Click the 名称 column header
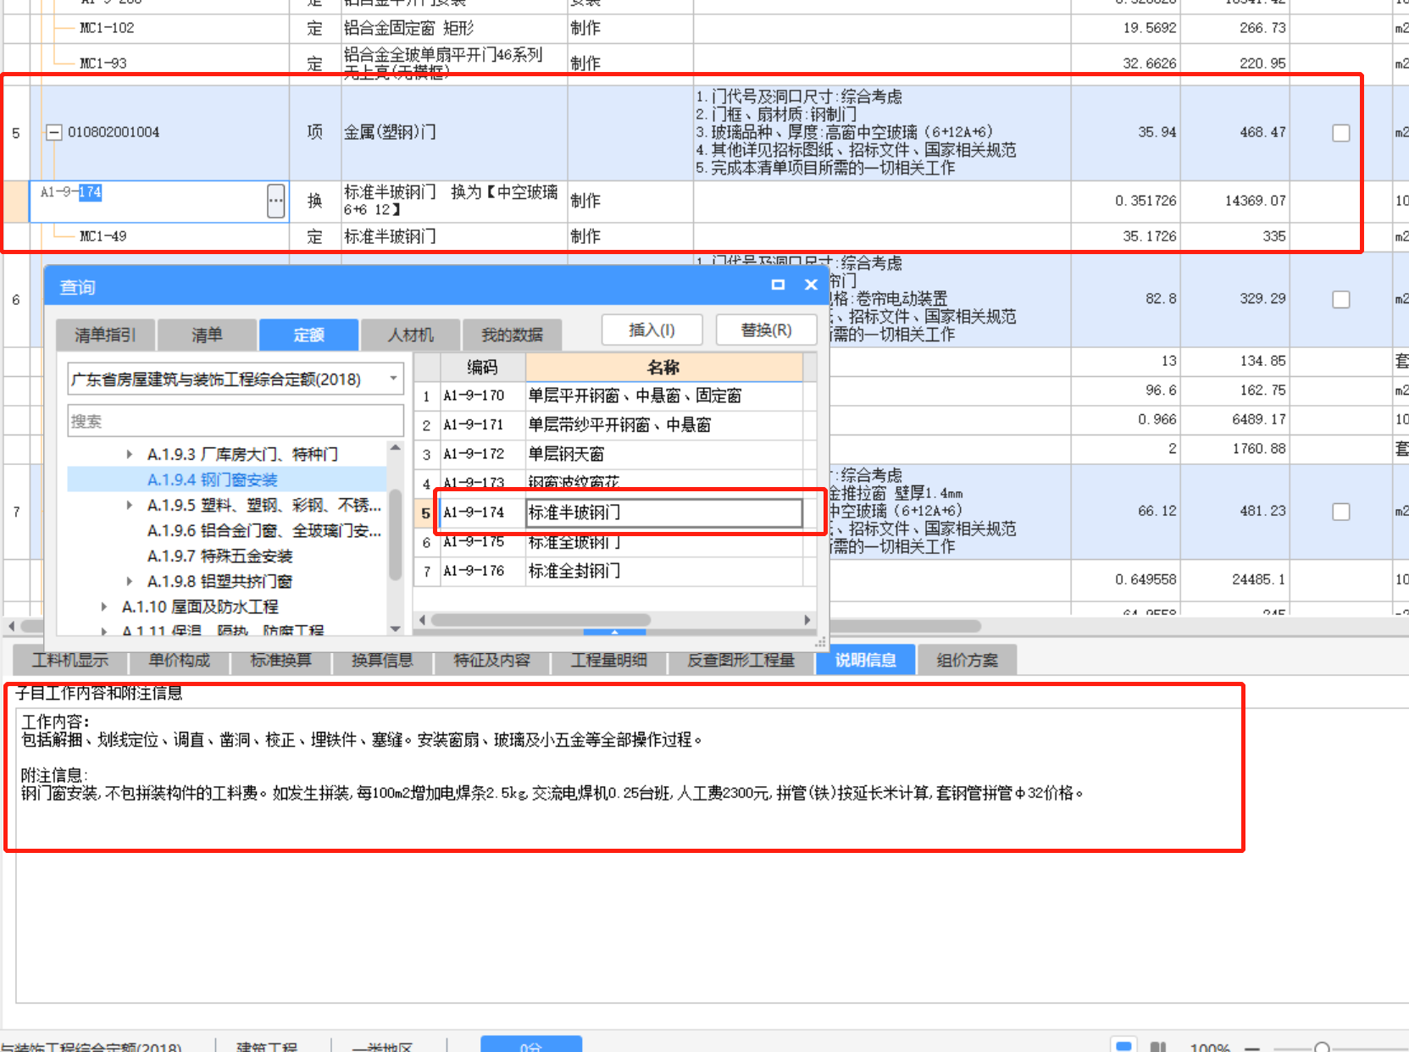1409x1052 pixels. click(663, 367)
